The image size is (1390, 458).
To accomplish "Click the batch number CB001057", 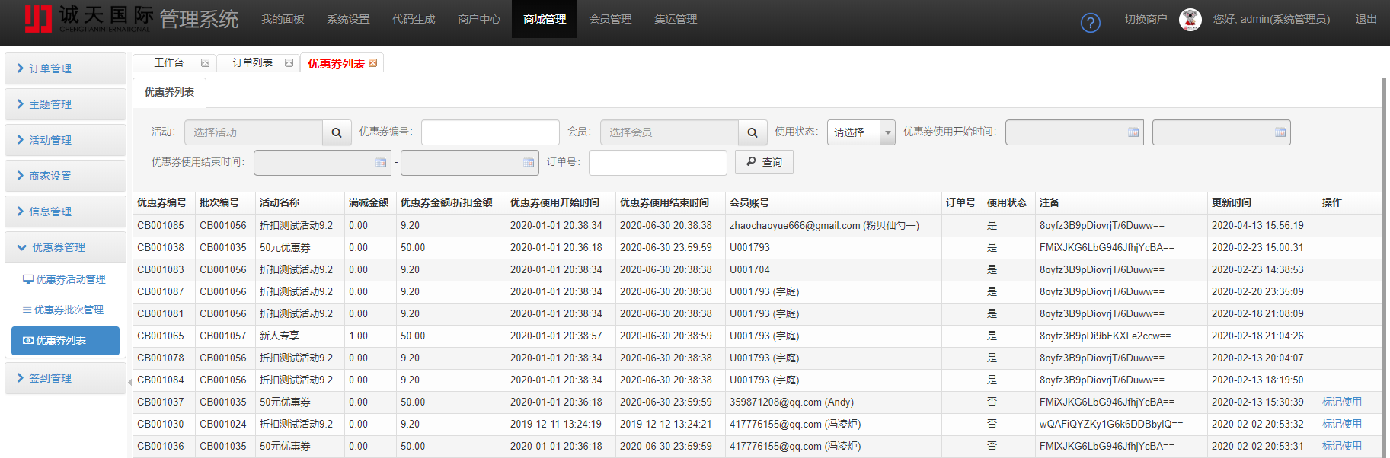I will pos(223,336).
